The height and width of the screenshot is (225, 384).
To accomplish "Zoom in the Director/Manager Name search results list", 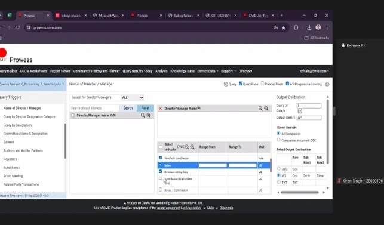I will [x=149, y=115].
